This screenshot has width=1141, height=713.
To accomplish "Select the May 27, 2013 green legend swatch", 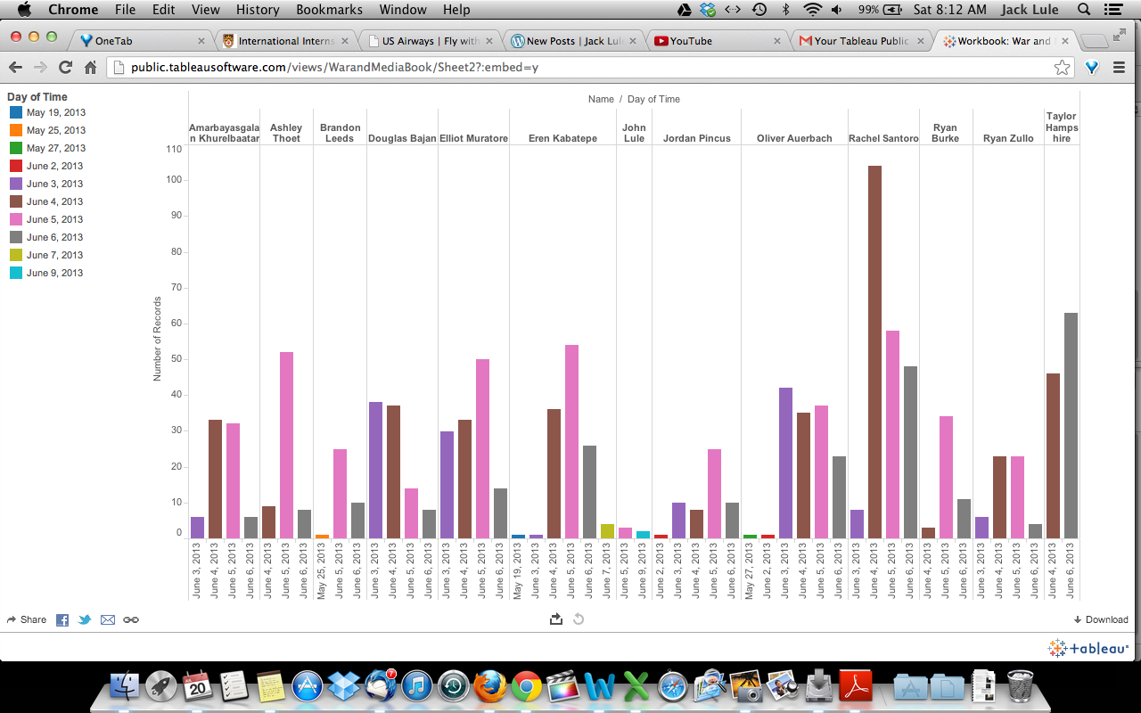I will 16,148.
